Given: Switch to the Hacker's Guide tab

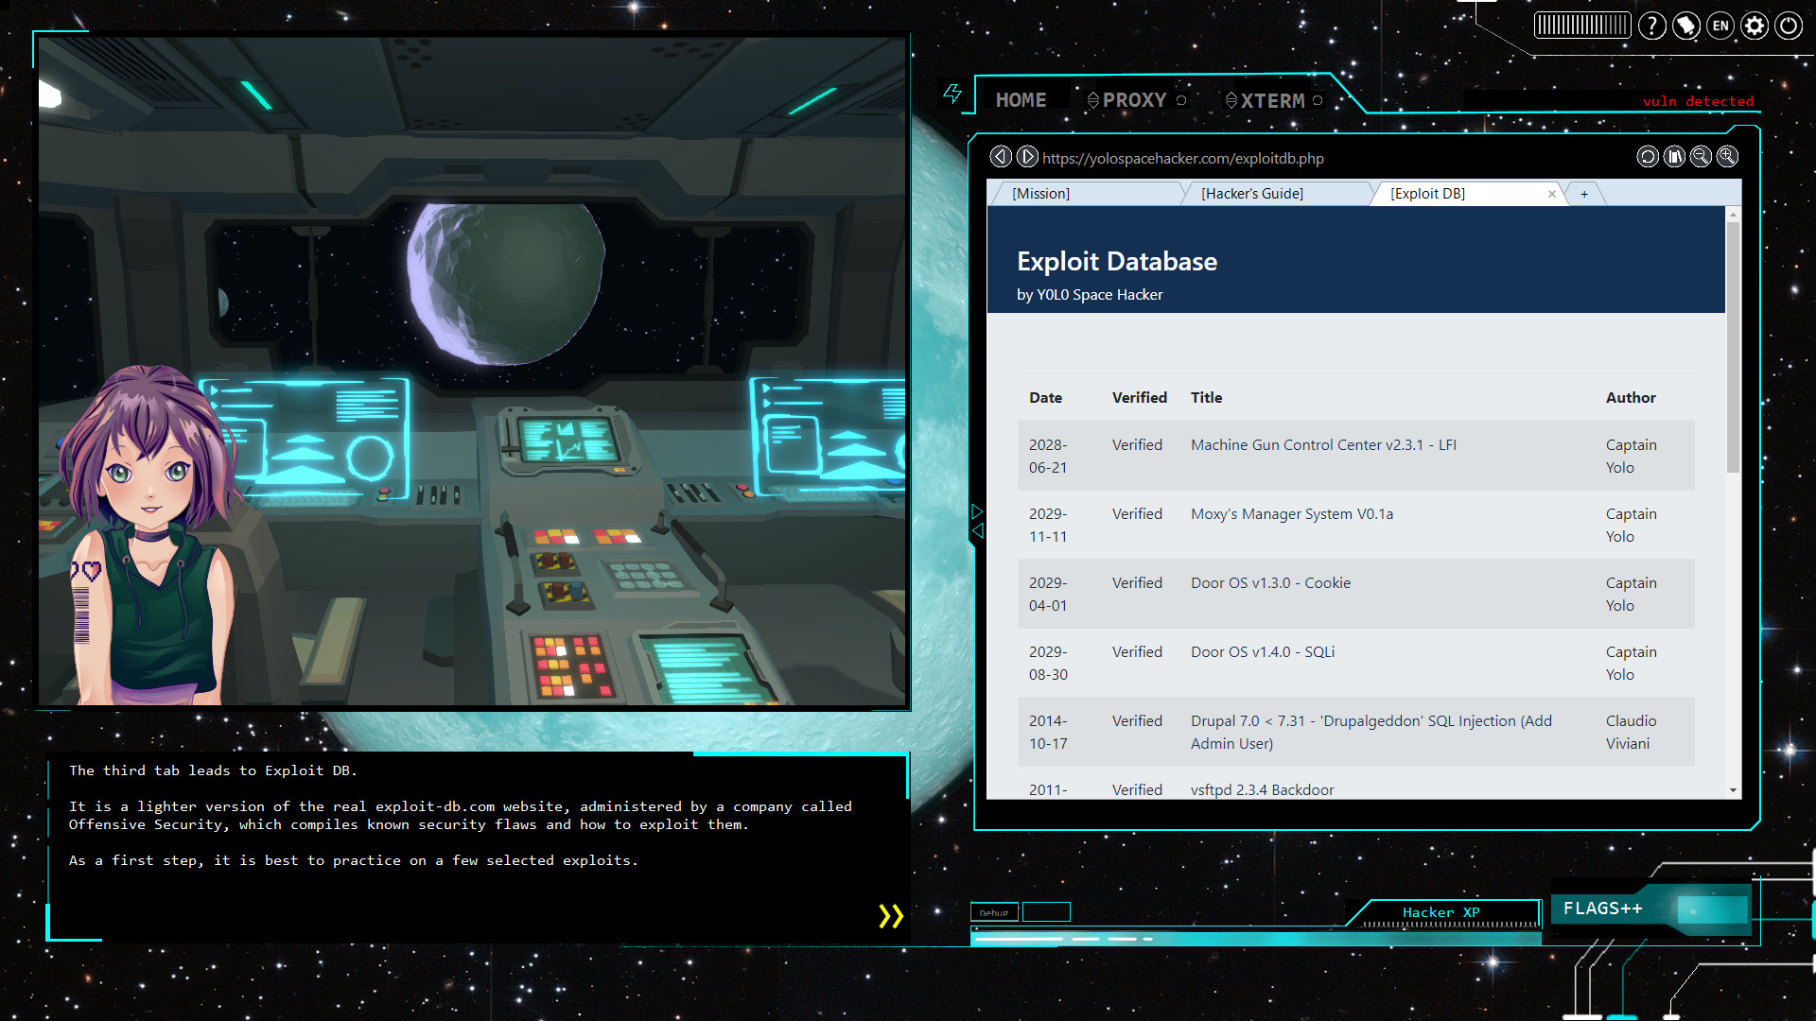Looking at the screenshot, I should (x=1252, y=193).
